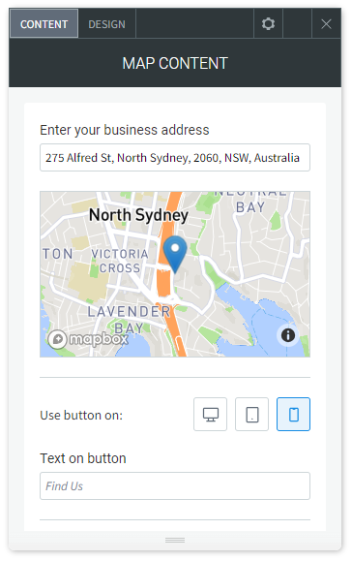Screen dimensions: 352x561
Task: Switch to the Design tab
Action: click(x=106, y=24)
